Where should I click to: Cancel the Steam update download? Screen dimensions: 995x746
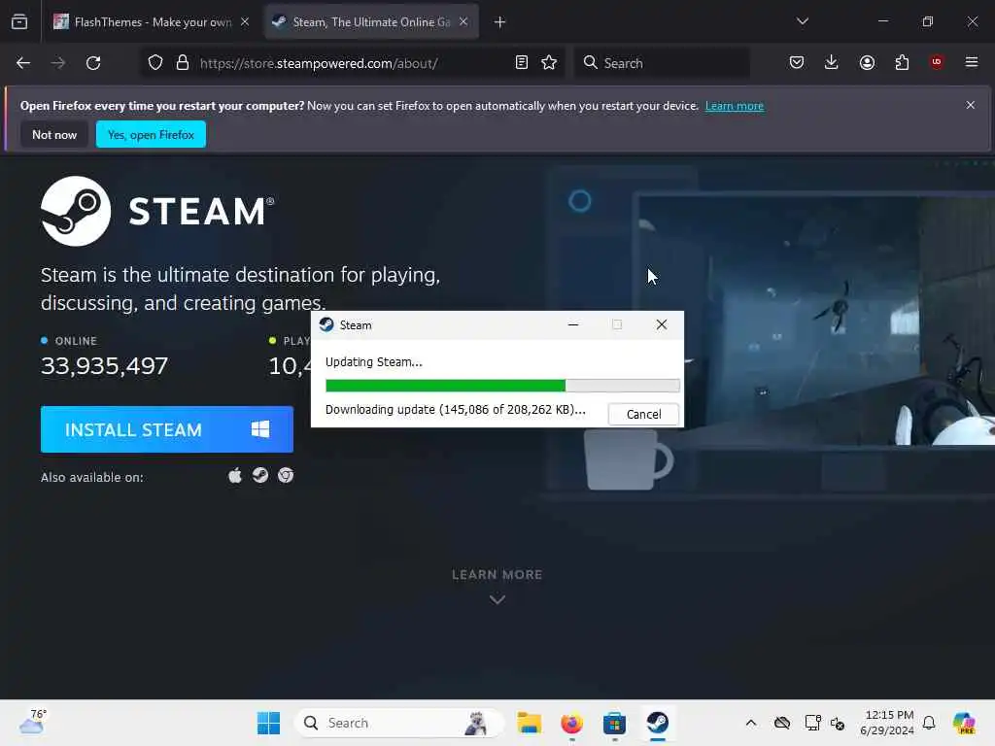pyautogui.click(x=643, y=414)
